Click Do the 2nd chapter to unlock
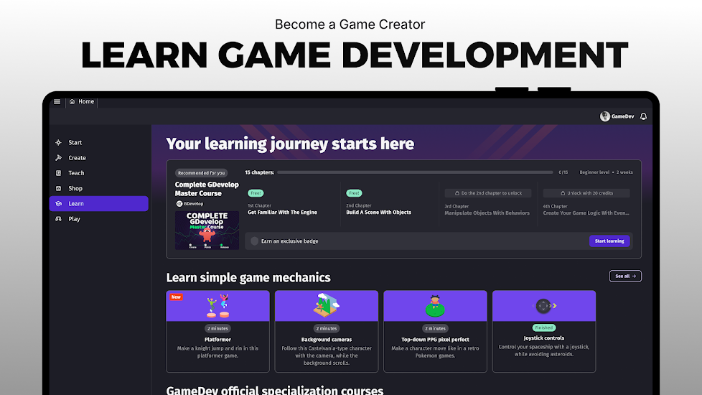This screenshot has height=395, width=702. 488,193
